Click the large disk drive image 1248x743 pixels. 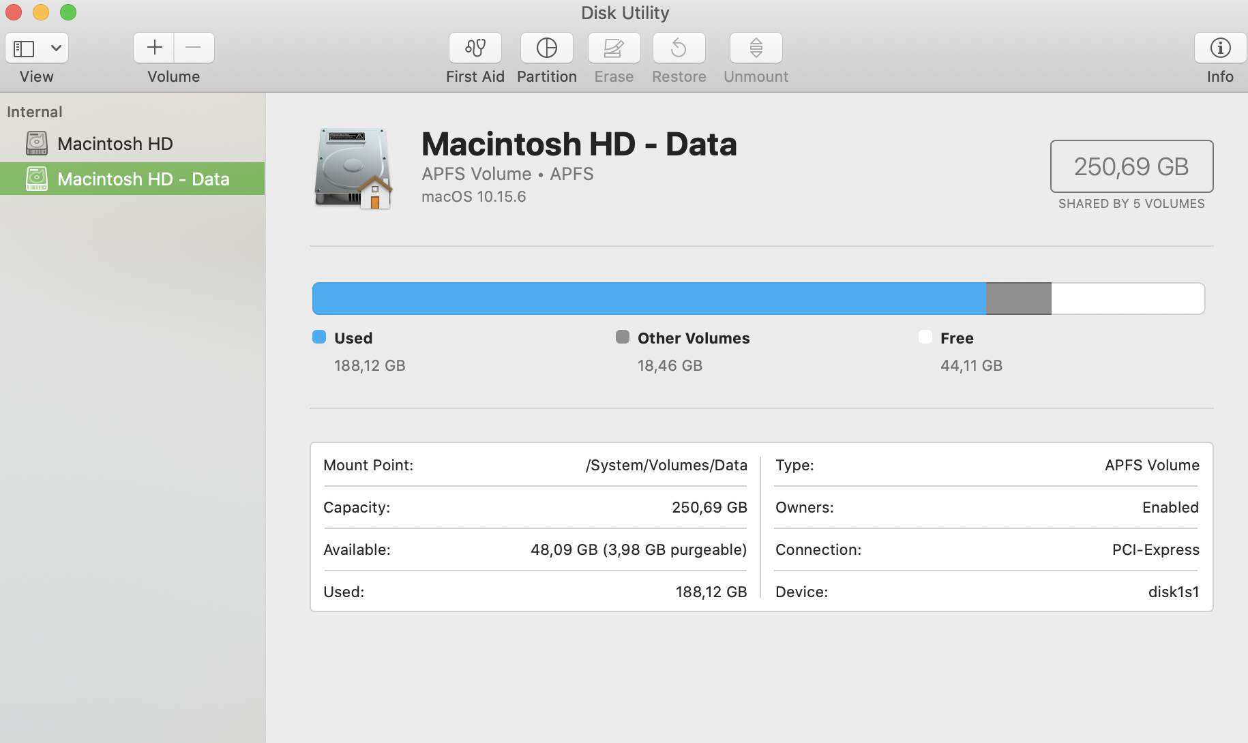tap(353, 168)
